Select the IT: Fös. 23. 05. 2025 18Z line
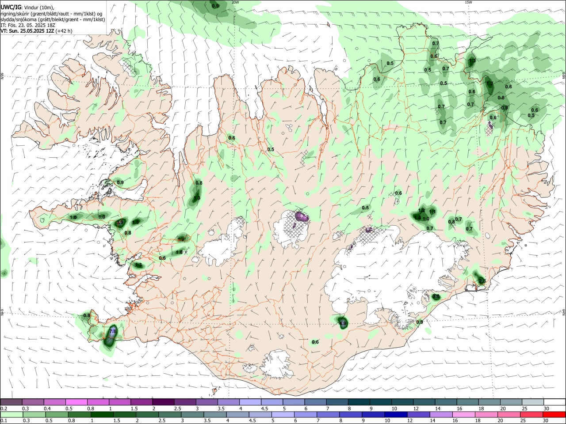The height and width of the screenshot is (424, 566). (27, 25)
